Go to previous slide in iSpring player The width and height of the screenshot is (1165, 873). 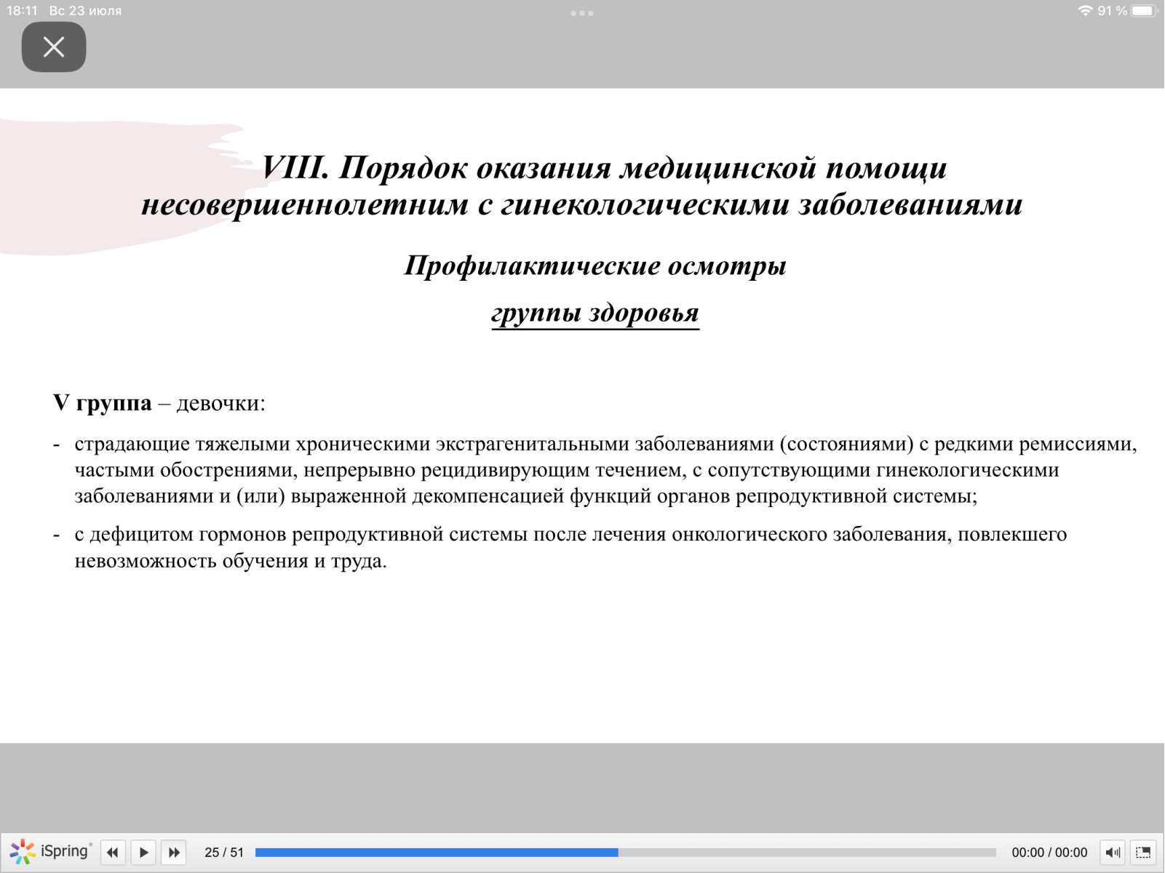pos(113,853)
